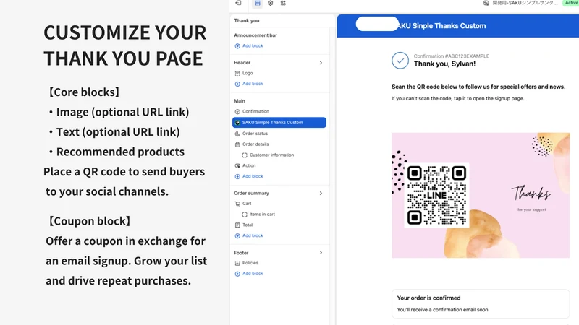
Task: Click the Scan the QR code below text
Action: click(478, 87)
